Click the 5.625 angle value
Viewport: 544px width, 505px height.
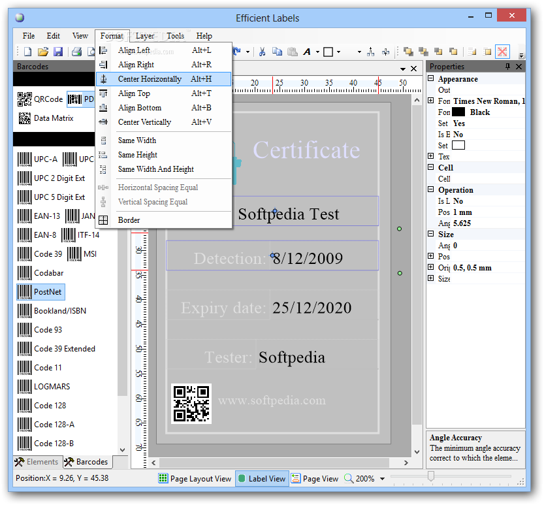[462, 223]
